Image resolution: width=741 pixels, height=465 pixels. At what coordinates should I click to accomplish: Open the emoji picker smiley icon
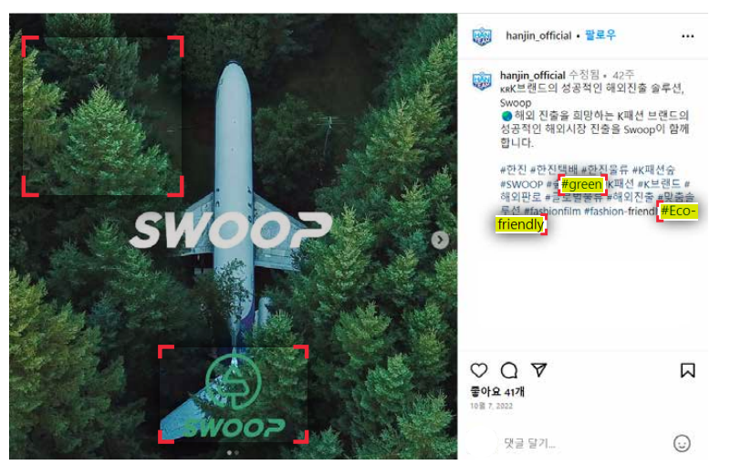[x=682, y=443]
